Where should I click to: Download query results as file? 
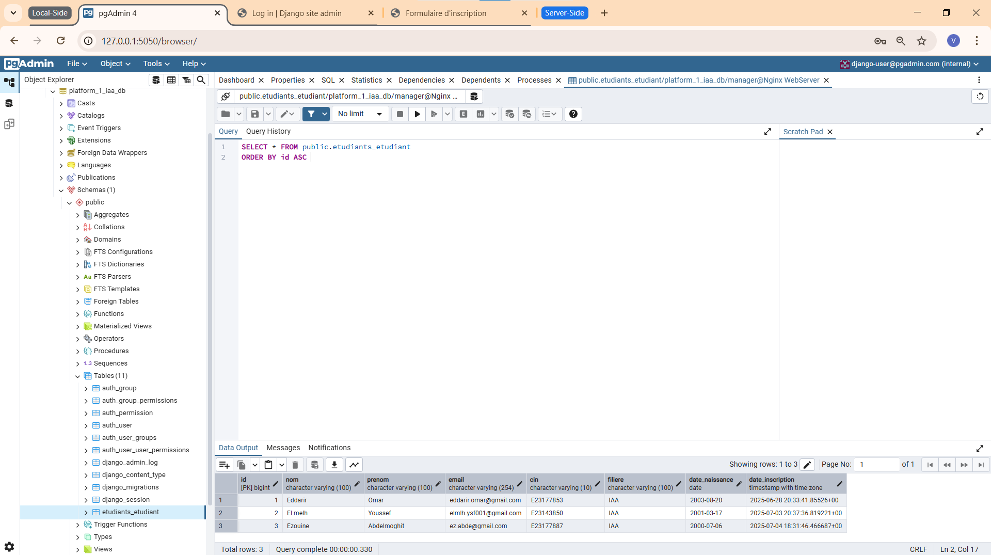[x=334, y=465]
